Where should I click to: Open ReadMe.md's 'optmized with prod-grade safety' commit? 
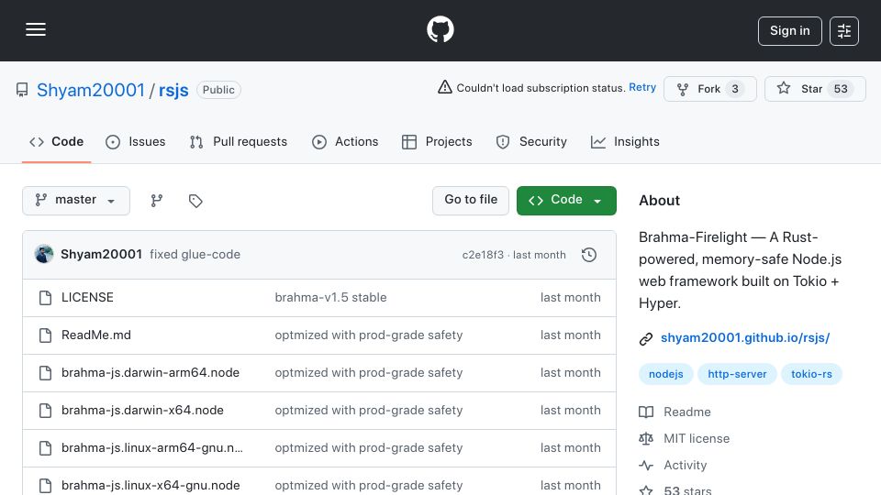369,335
